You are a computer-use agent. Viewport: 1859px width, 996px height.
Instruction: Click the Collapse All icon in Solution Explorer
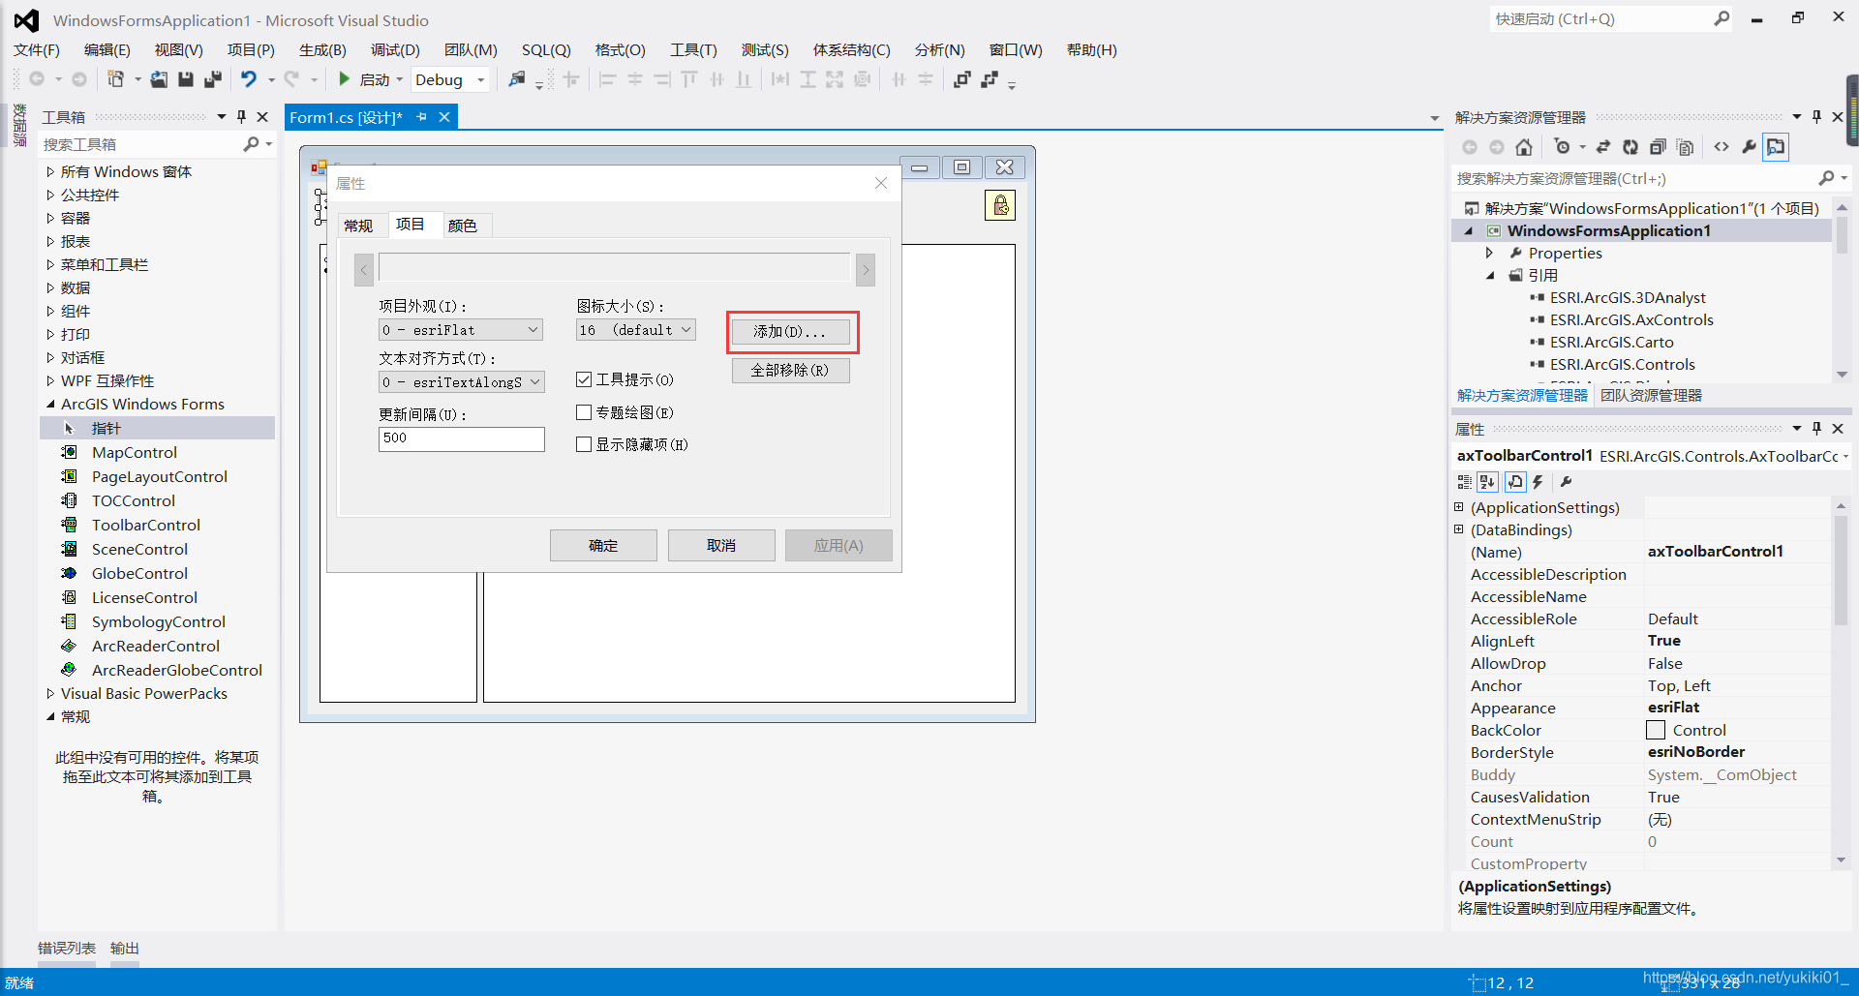click(1658, 147)
